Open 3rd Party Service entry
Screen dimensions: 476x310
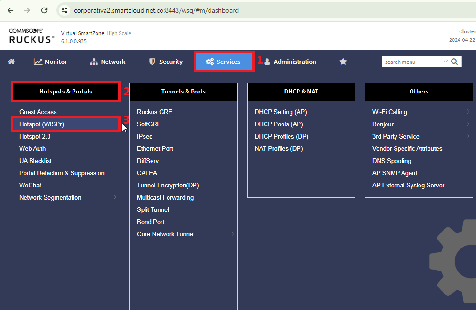click(396, 136)
